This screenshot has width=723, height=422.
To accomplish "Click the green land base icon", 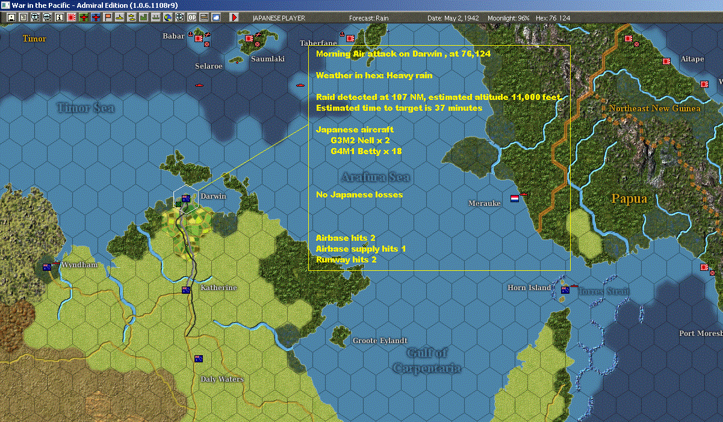I will point(143,17).
